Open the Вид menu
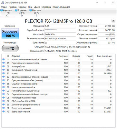The height and width of the screenshot is (129, 117). (x=30, y=7)
